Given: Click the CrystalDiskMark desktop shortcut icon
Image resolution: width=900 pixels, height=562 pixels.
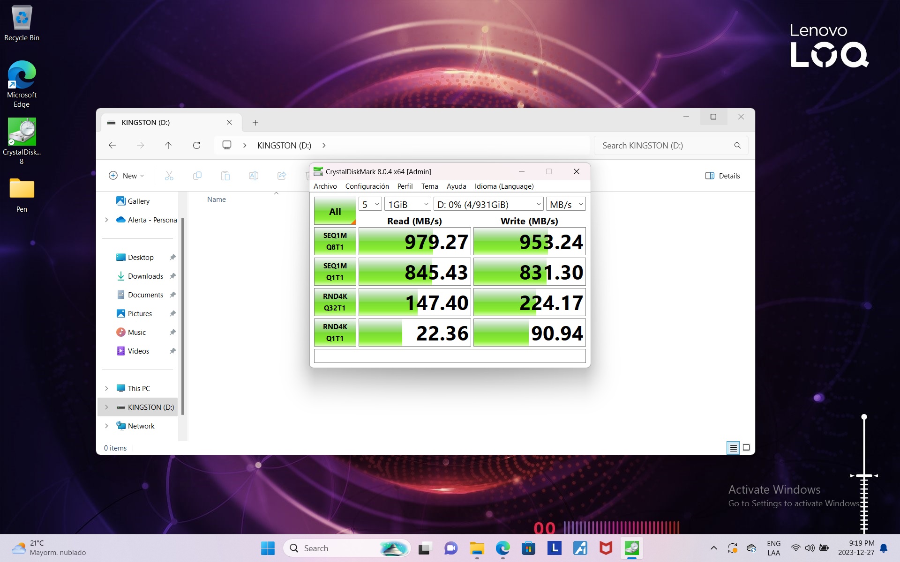Looking at the screenshot, I should click(22, 132).
